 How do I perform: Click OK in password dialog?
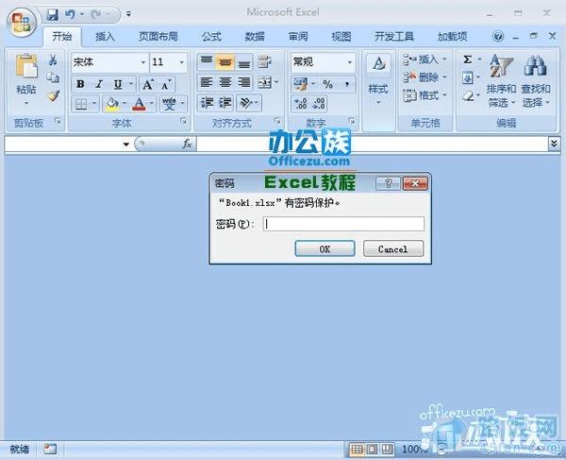tap(325, 248)
